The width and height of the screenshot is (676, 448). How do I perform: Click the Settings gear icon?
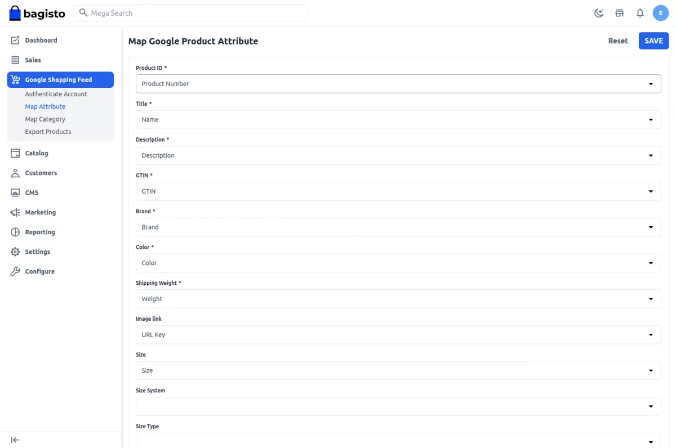15,252
